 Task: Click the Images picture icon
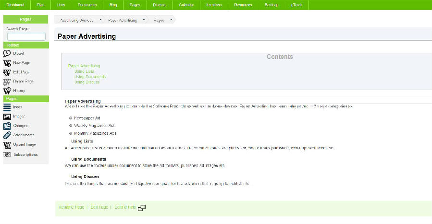(x=7, y=117)
